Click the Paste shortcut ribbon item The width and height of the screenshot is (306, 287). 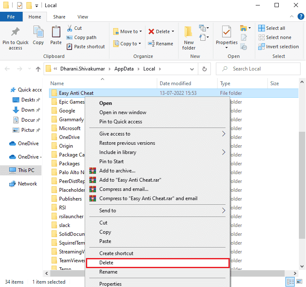tap(86, 47)
